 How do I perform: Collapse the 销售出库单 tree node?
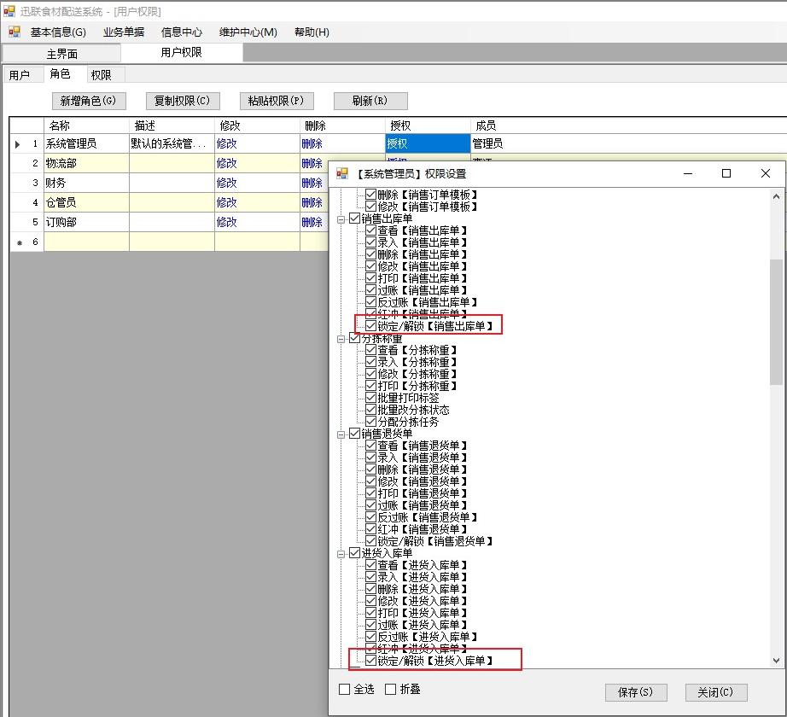tap(341, 219)
